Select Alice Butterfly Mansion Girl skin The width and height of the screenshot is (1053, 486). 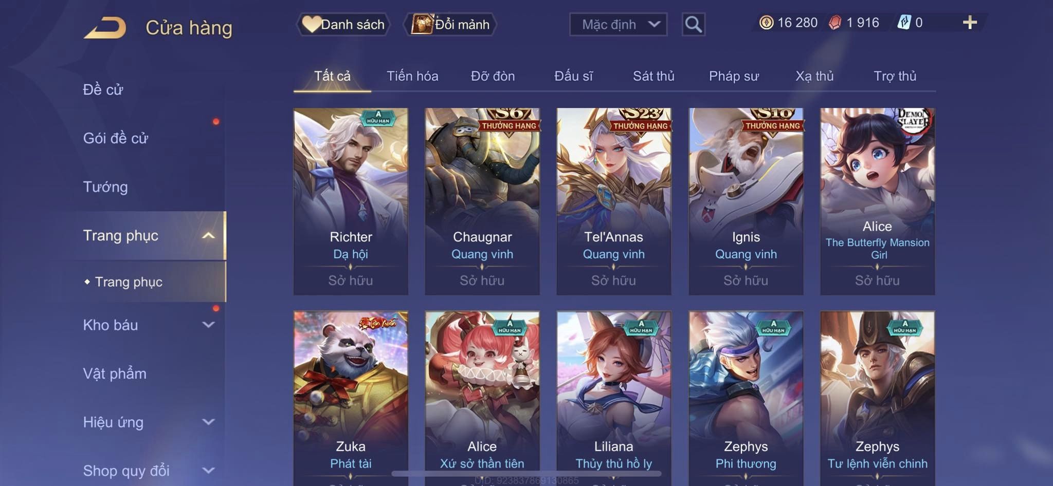click(x=877, y=201)
